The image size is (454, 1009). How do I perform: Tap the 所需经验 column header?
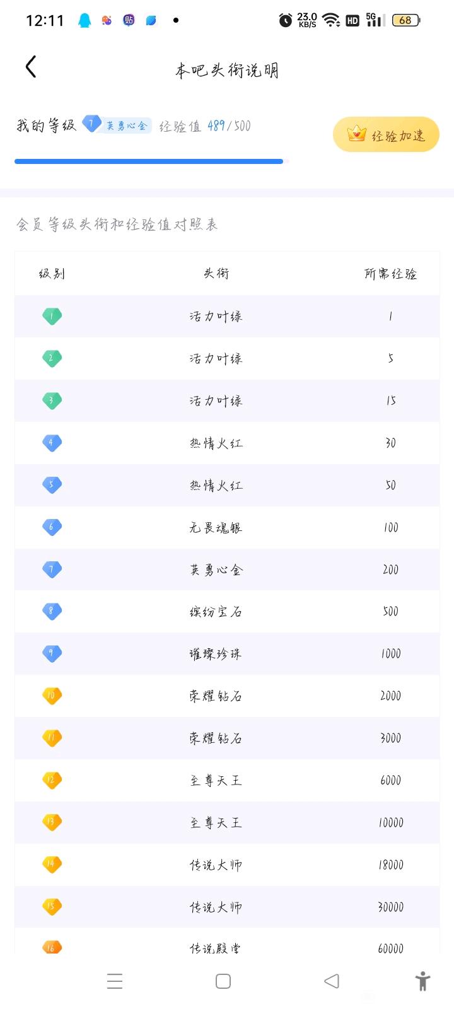click(x=390, y=274)
